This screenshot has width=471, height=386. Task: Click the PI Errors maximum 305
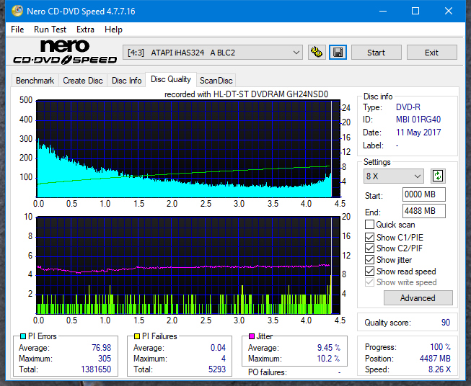click(105, 359)
